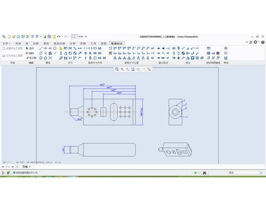266x204 pixels.
Task: Customize the quick access toolbar arrow
Action: [86, 37]
